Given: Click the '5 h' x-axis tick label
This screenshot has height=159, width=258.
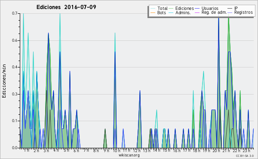Looking at the screenshot, I should 66,150.
